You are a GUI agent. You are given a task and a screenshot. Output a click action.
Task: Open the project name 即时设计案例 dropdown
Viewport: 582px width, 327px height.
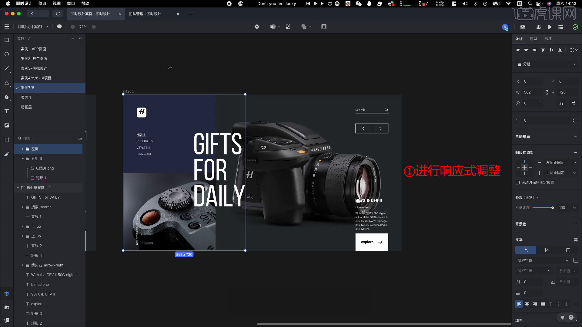(33, 27)
